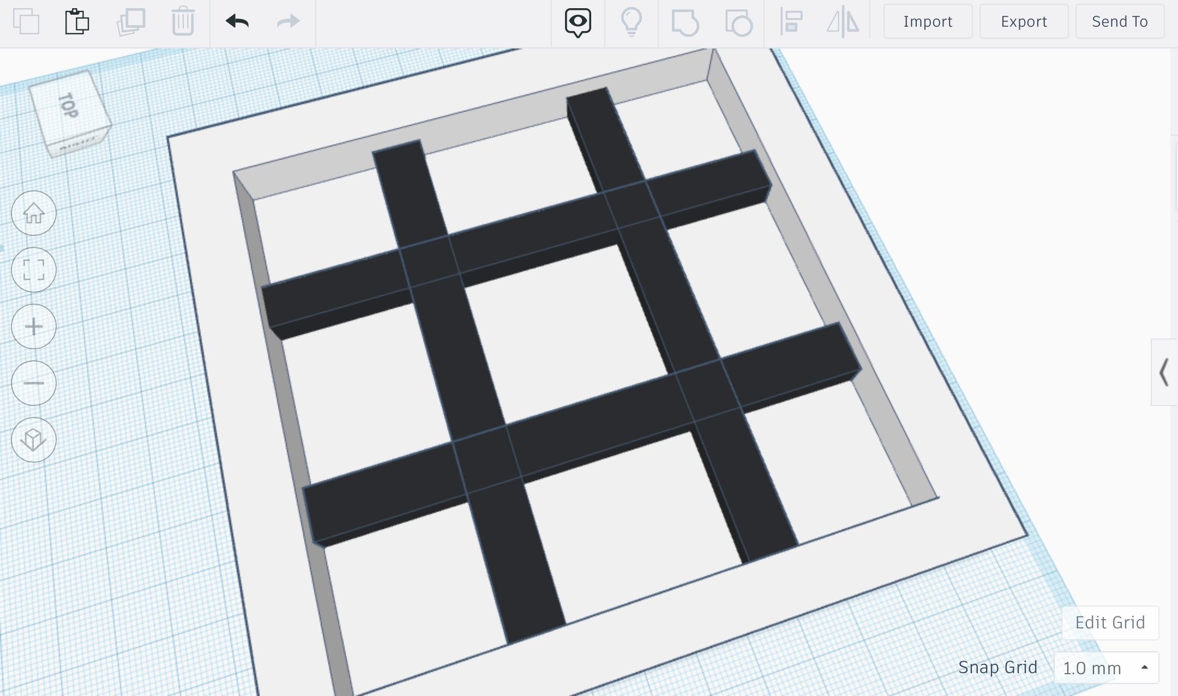
Task: Click the TOP face of view cube
Action: click(68, 106)
